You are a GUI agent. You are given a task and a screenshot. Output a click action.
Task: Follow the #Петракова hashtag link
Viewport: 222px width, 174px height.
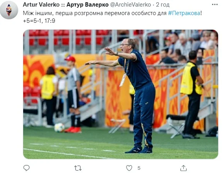click(184, 13)
